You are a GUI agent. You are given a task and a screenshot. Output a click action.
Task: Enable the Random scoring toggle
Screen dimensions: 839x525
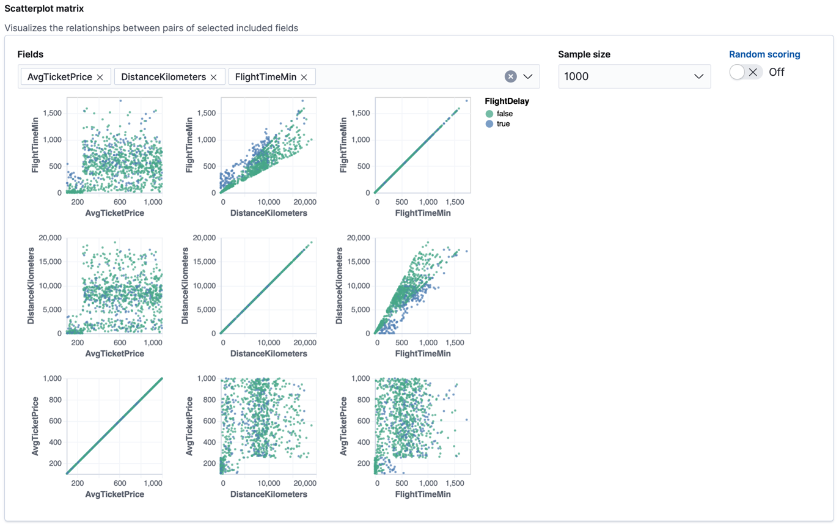click(737, 72)
